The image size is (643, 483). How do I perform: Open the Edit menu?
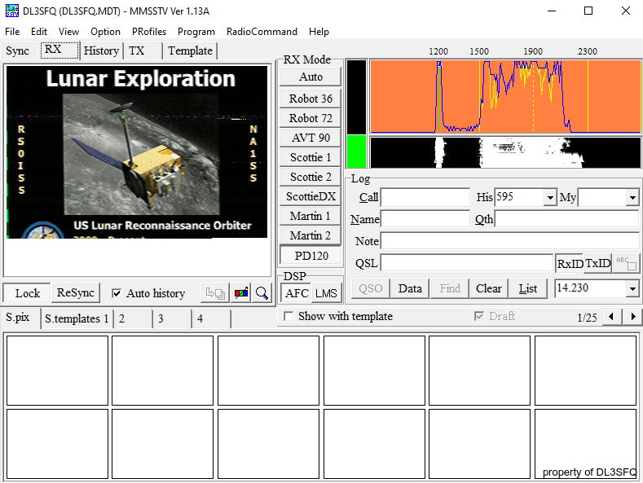pos(39,32)
